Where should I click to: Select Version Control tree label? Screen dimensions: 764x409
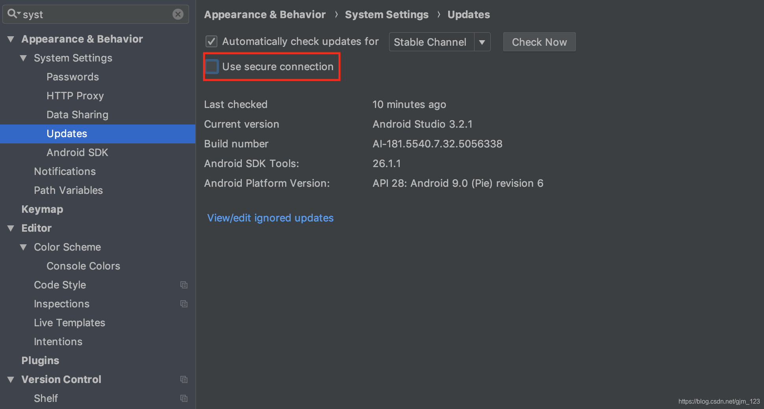(x=61, y=379)
